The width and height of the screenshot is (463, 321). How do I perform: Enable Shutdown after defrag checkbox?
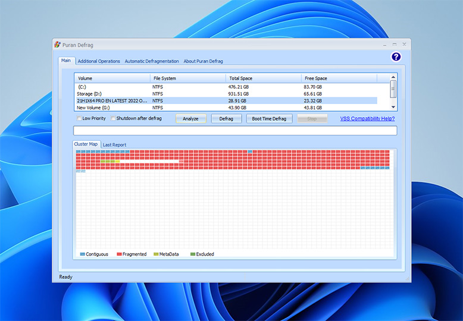tap(113, 118)
